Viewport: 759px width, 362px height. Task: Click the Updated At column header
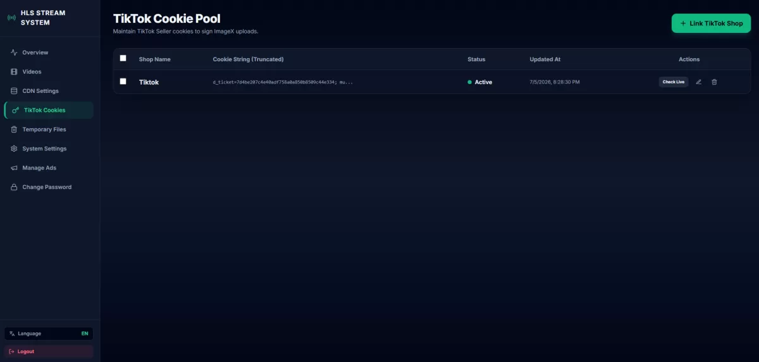click(x=545, y=59)
